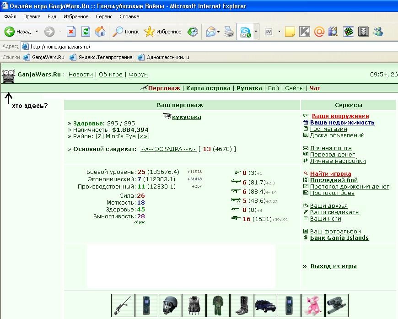Click the Mail envelope toolbar icon
Screen dimensions: 398x319
(x=211, y=32)
